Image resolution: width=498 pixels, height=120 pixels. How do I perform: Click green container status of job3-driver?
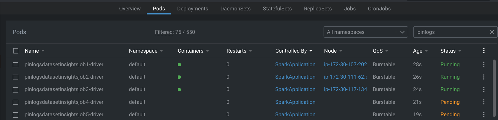coord(179,90)
